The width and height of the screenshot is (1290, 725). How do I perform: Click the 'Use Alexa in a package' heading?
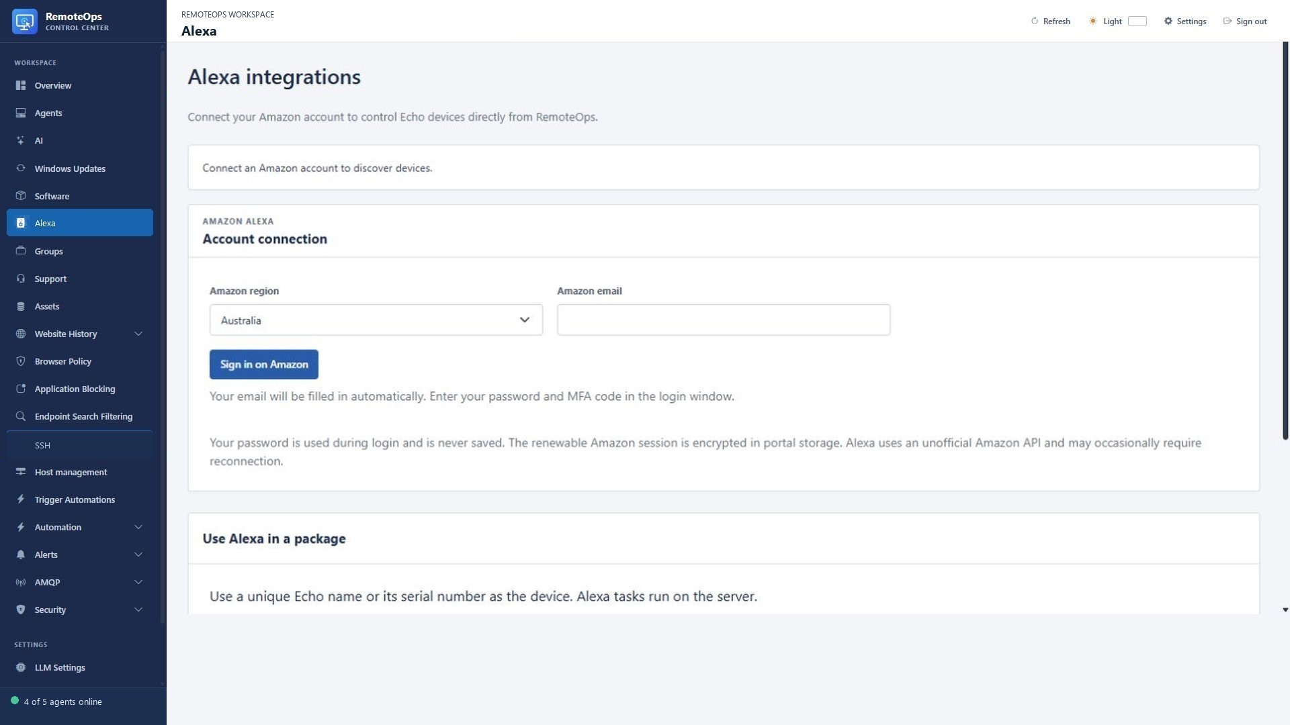(274, 539)
